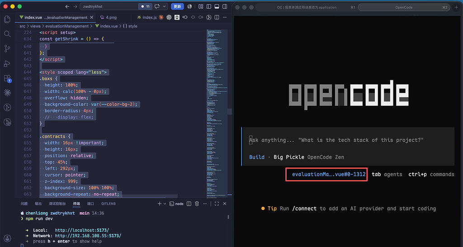Screen dimensions: 463x247
Task: Open terminal panel ellipsis menu
Action: pos(205,204)
